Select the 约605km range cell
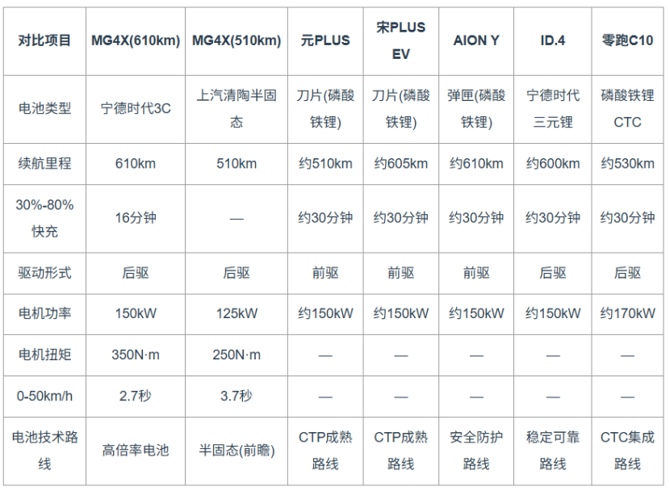 click(401, 164)
